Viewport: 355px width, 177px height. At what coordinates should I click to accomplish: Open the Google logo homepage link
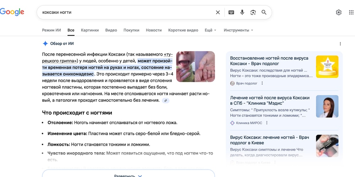click(x=12, y=12)
